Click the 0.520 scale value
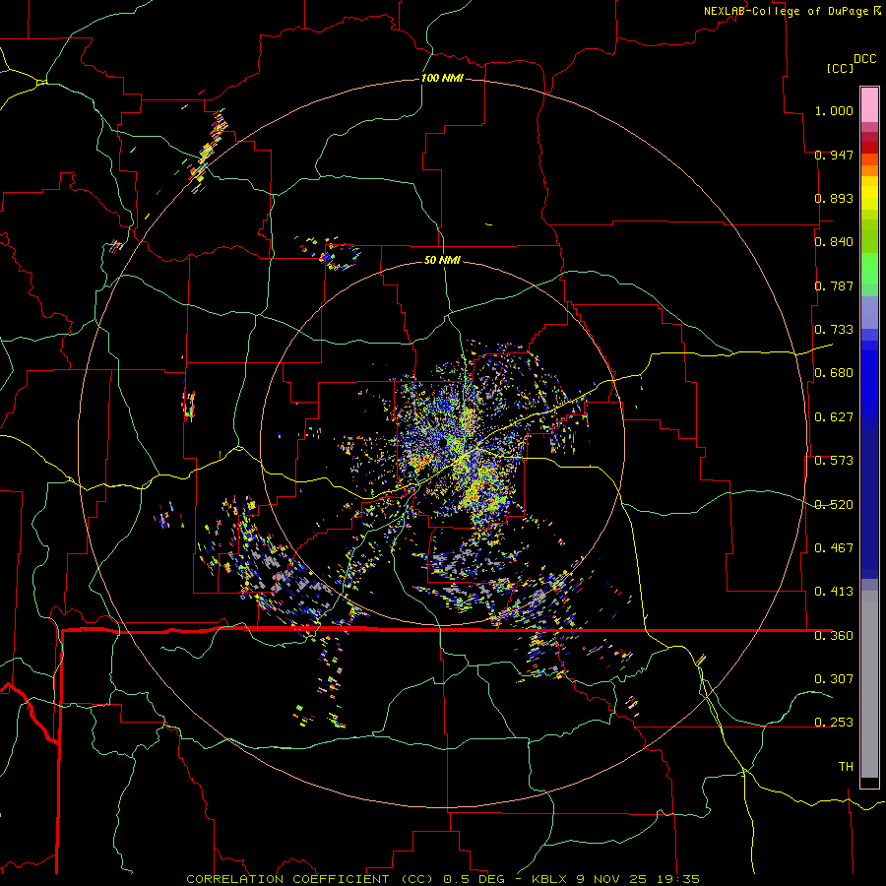886x886 pixels. pyautogui.click(x=834, y=505)
